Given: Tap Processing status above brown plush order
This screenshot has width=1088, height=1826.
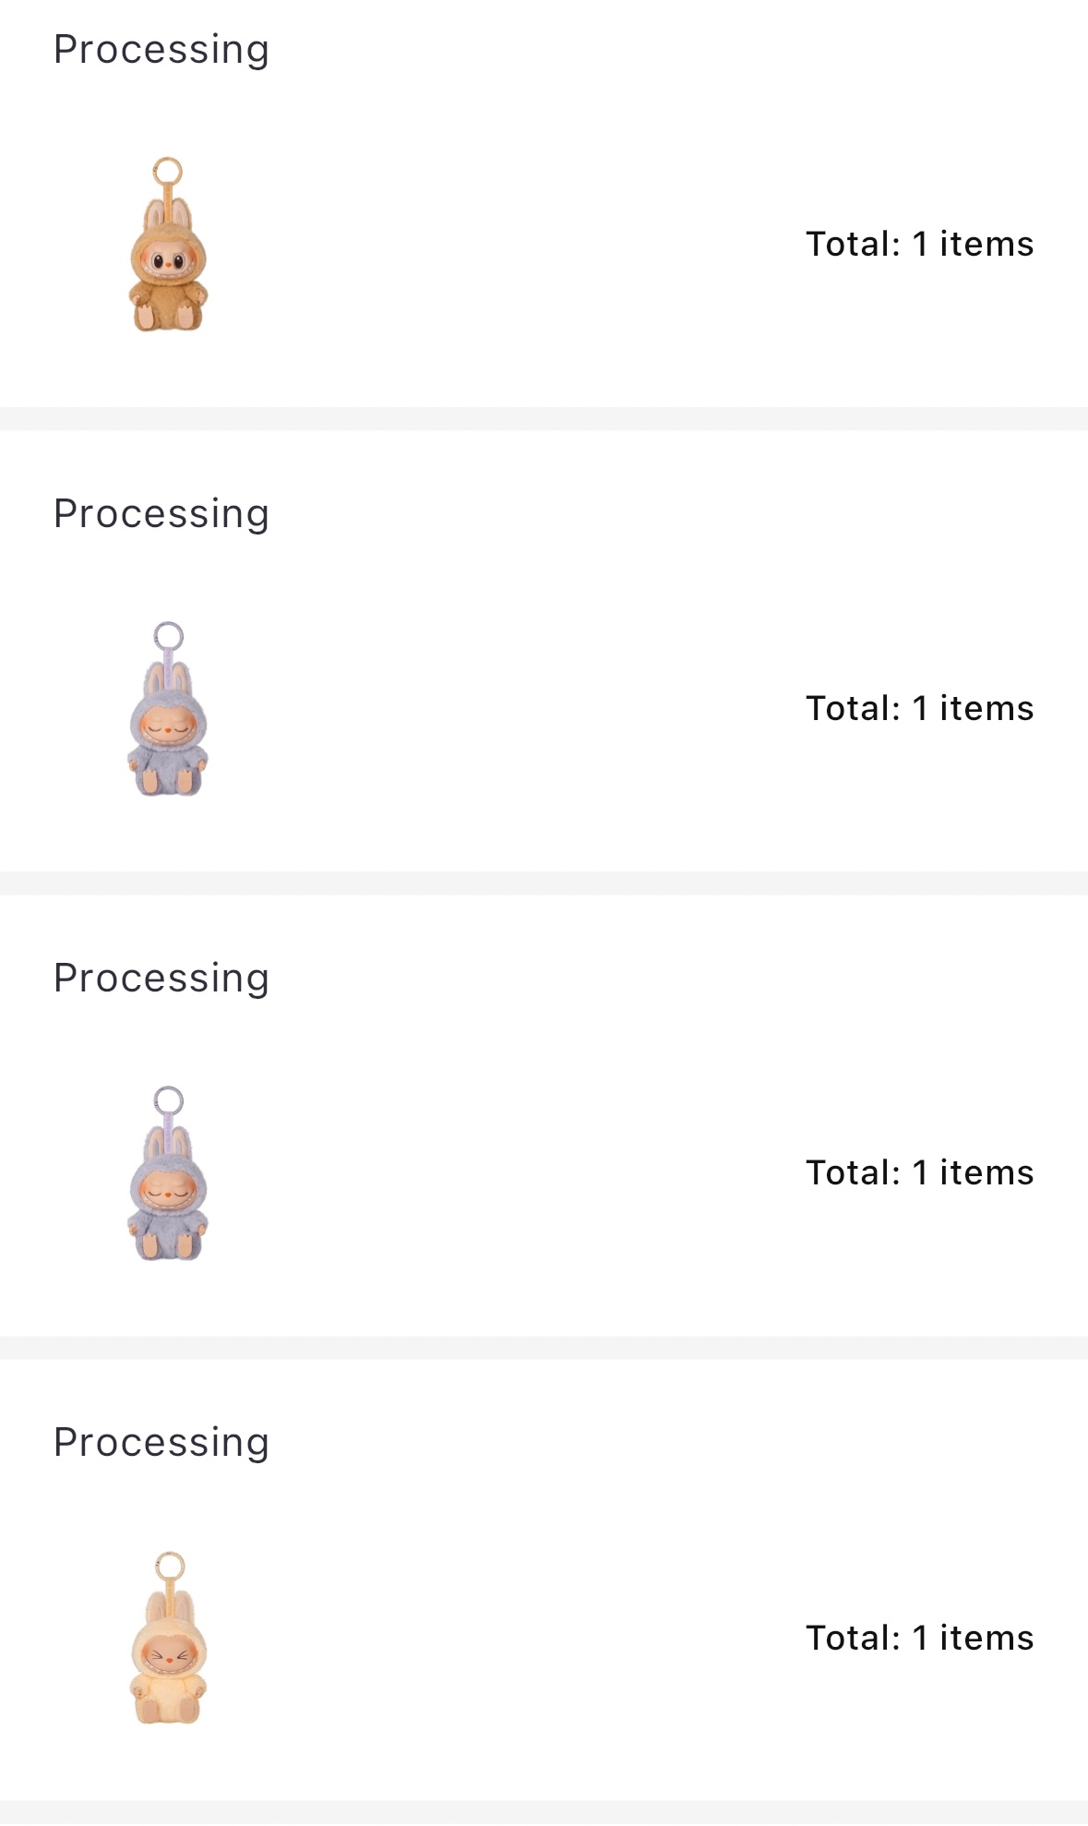Looking at the screenshot, I should click(161, 50).
